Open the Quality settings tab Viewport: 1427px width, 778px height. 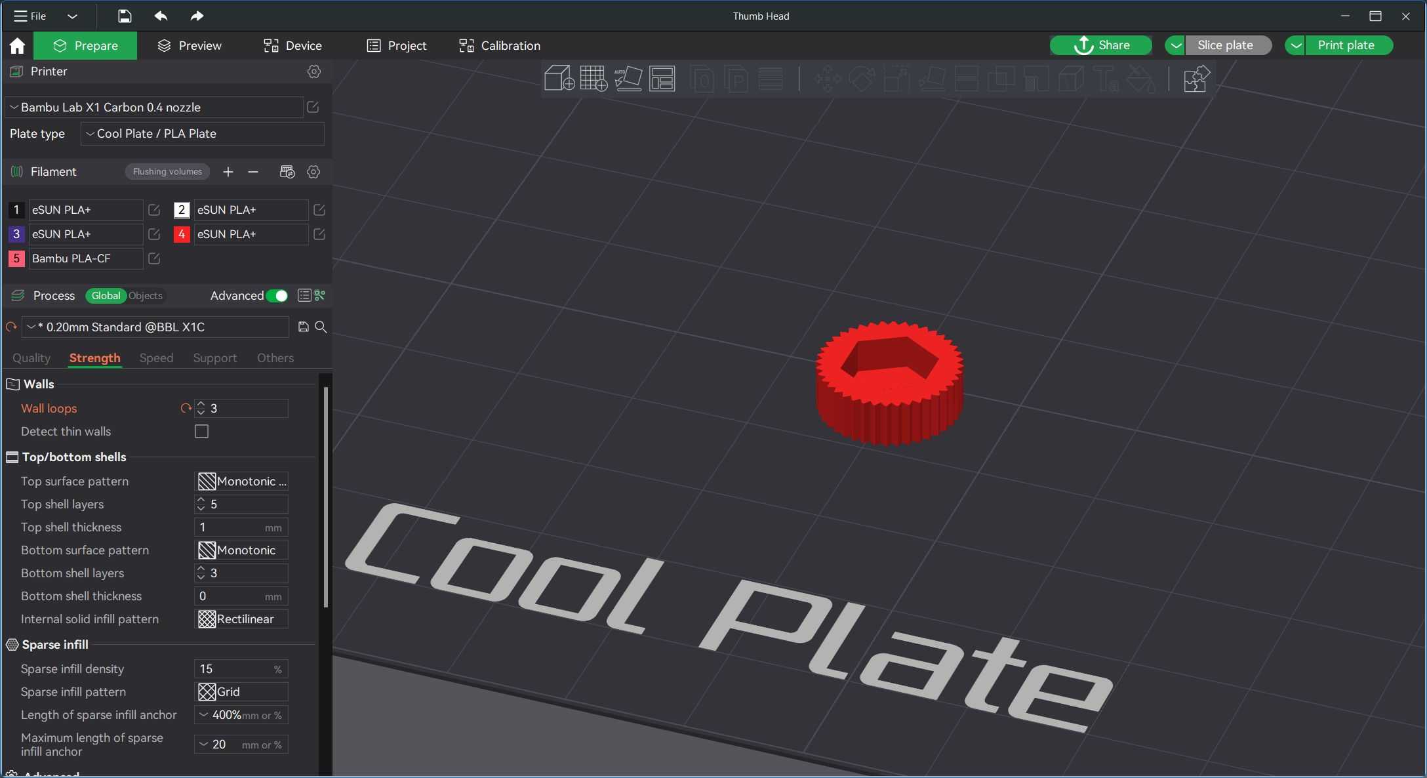click(x=31, y=358)
